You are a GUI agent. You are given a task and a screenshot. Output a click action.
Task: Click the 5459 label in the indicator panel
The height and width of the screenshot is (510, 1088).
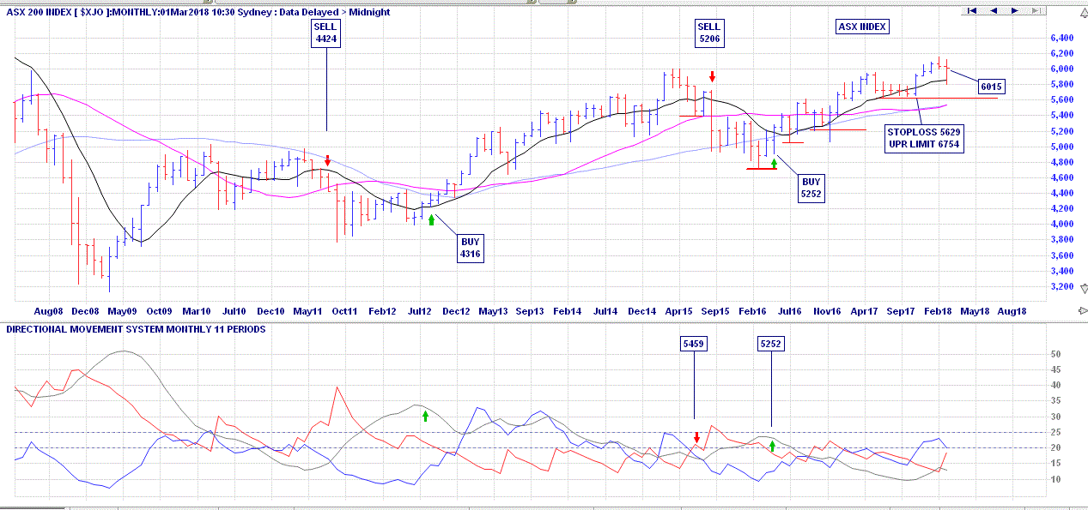point(694,344)
